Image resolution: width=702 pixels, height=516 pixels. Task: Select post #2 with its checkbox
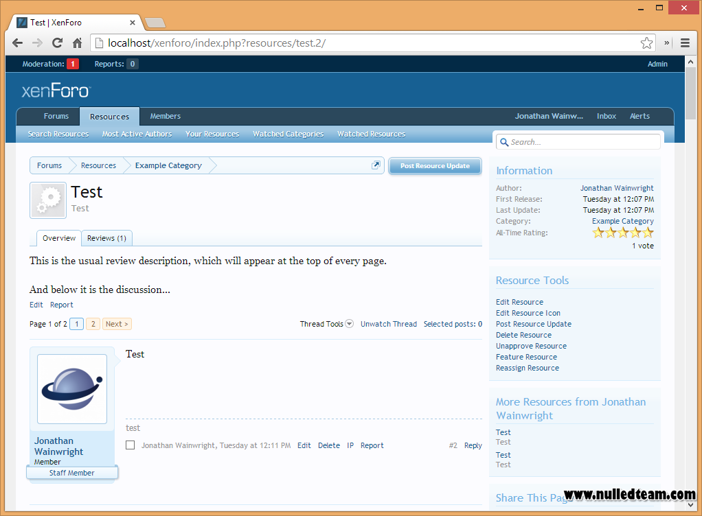point(131,445)
